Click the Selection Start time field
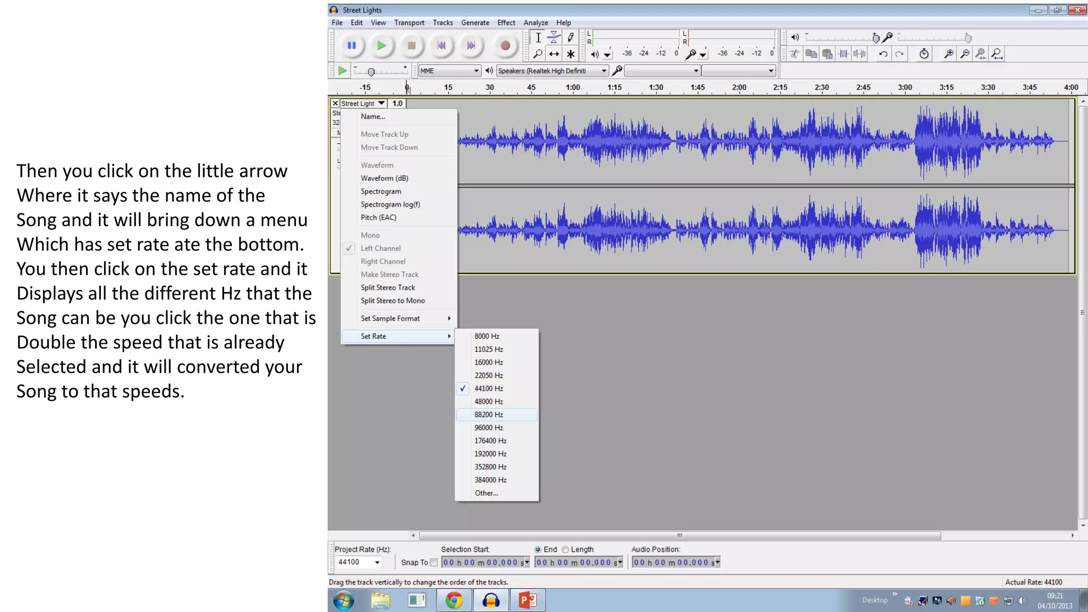The image size is (1088, 612). pyautogui.click(x=485, y=563)
